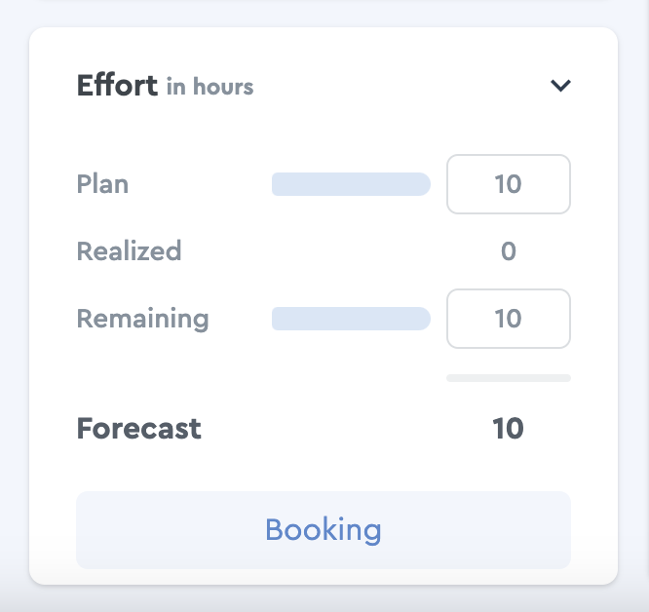Click the Remaining row label

[x=143, y=319]
